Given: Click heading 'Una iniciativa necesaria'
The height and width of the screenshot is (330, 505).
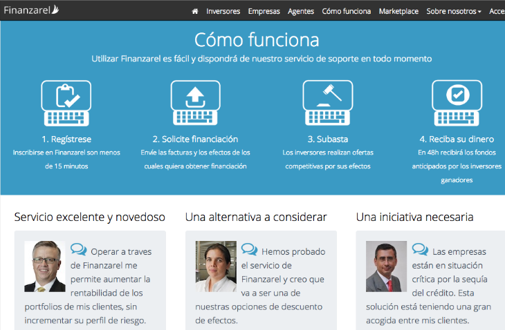Looking at the screenshot, I should pos(414,217).
